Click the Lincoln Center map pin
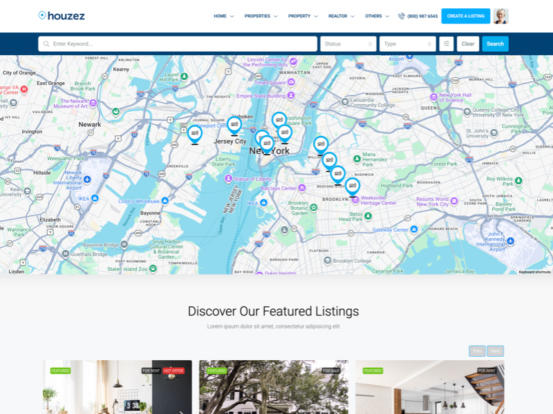 click(x=293, y=61)
